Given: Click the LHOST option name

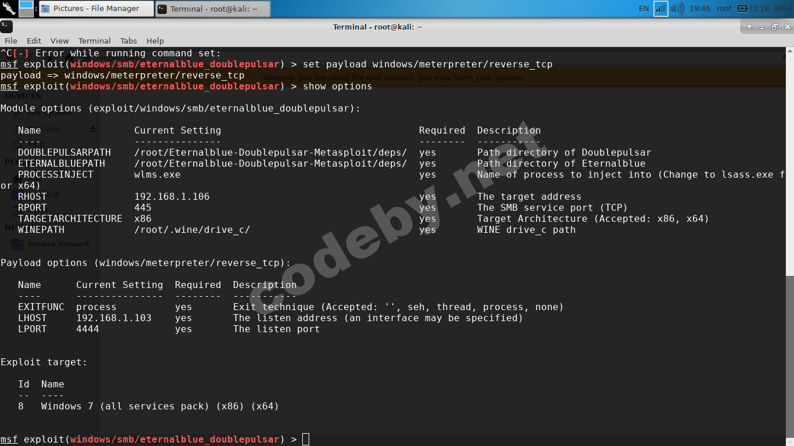Looking at the screenshot, I should (33, 318).
